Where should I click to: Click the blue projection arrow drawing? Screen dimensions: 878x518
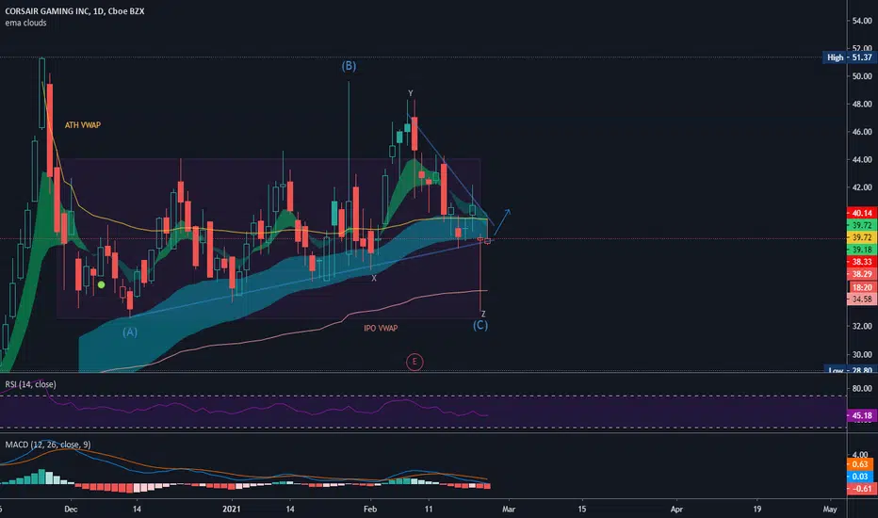tap(502, 221)
